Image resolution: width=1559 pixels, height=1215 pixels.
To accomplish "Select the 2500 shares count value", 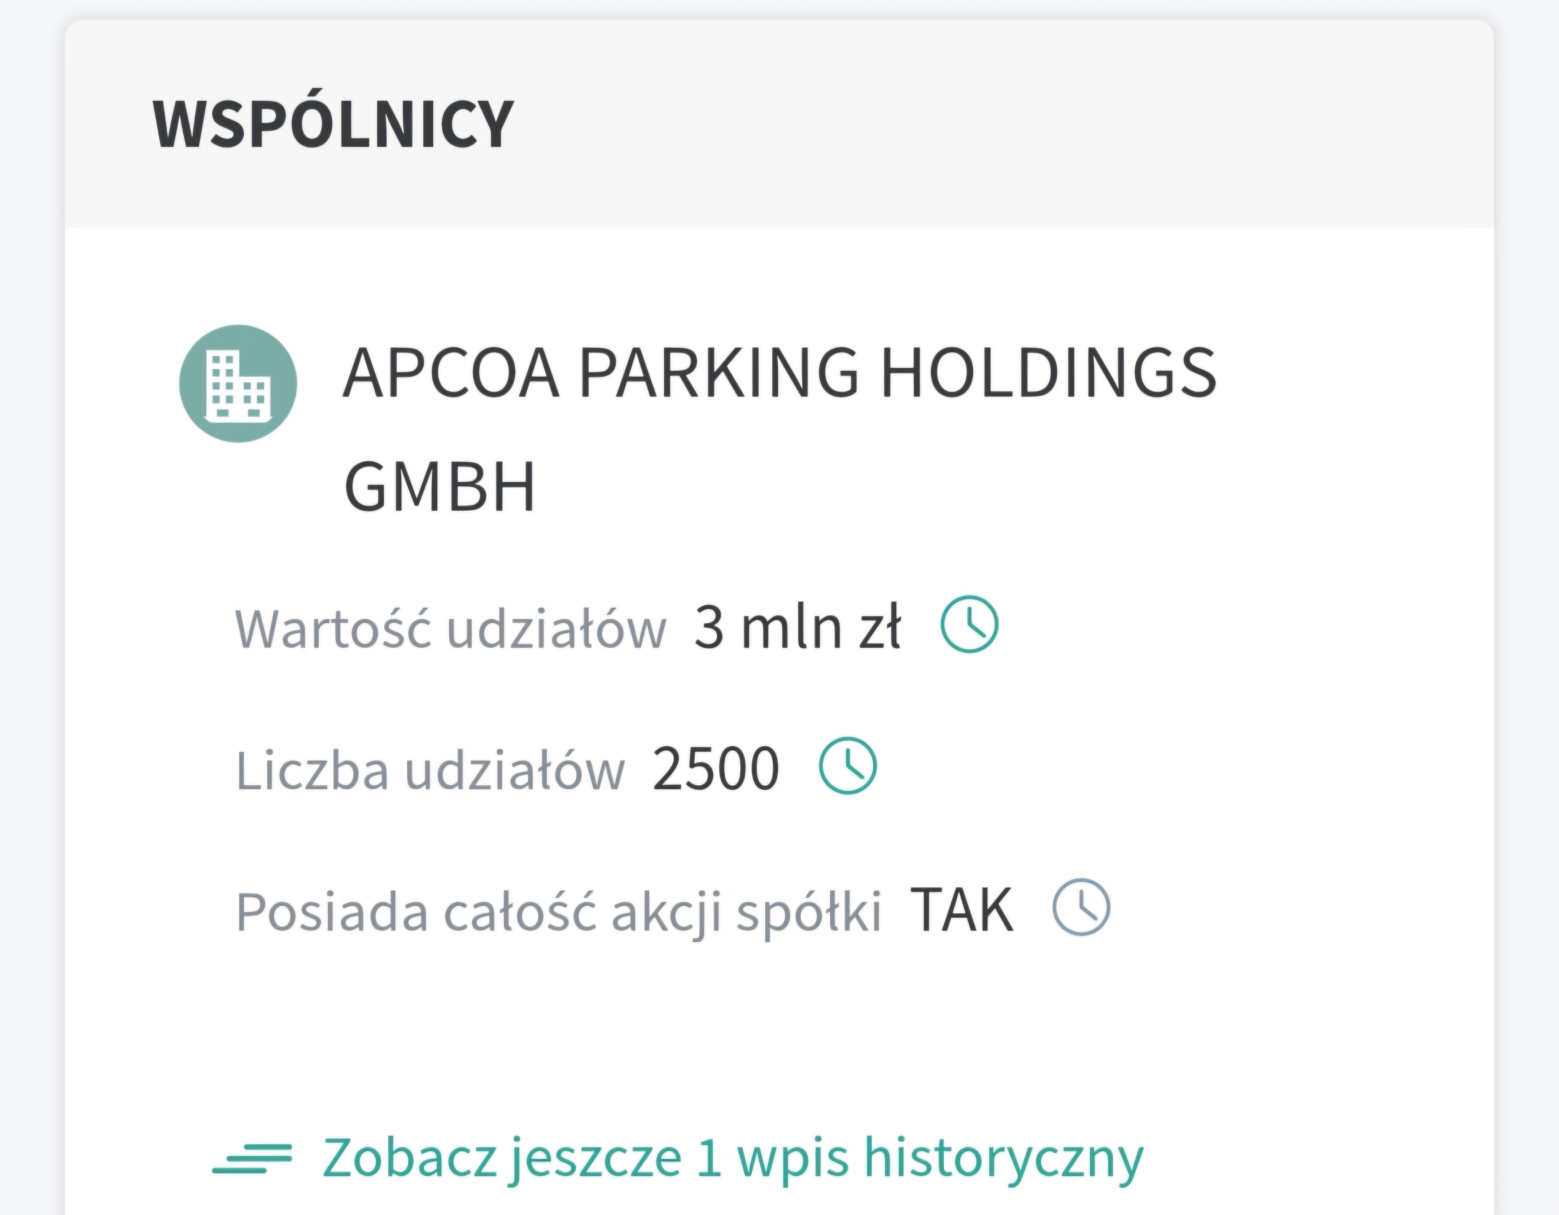I will pos(715,768).
